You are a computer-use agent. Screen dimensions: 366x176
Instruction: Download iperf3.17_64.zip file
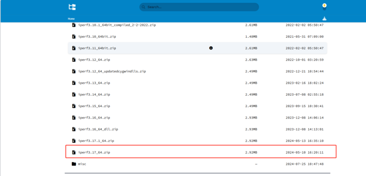tap(94, 152)
